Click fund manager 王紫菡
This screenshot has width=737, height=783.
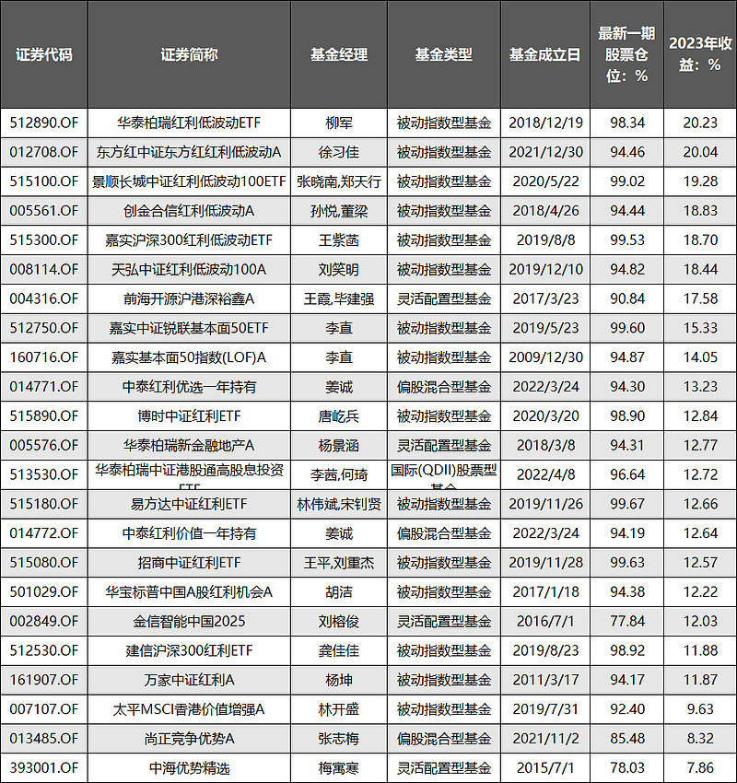[x=339, y=240]
